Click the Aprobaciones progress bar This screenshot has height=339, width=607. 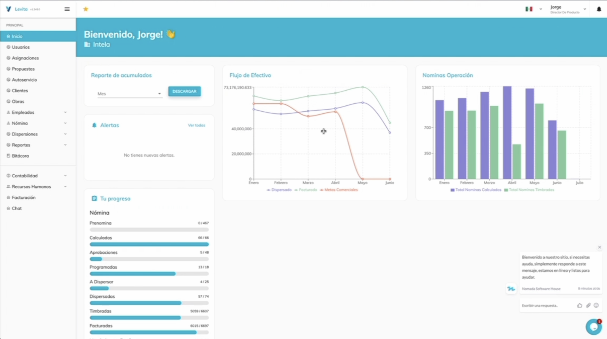point(149,259)
